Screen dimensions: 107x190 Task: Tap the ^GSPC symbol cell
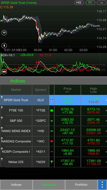(x=41, y=121)
